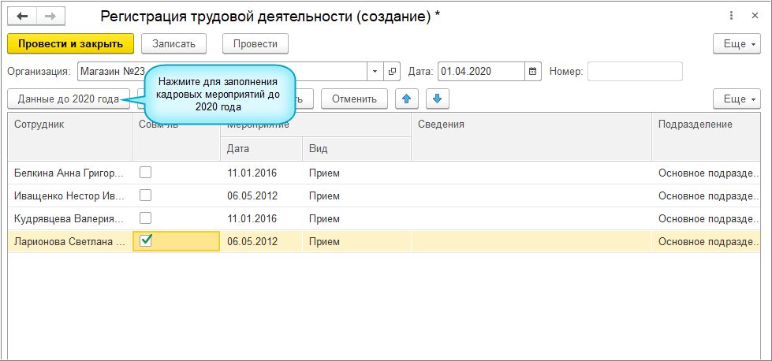Click the Записать button
This screenshot has width=772, height=361.
point(173,43)
